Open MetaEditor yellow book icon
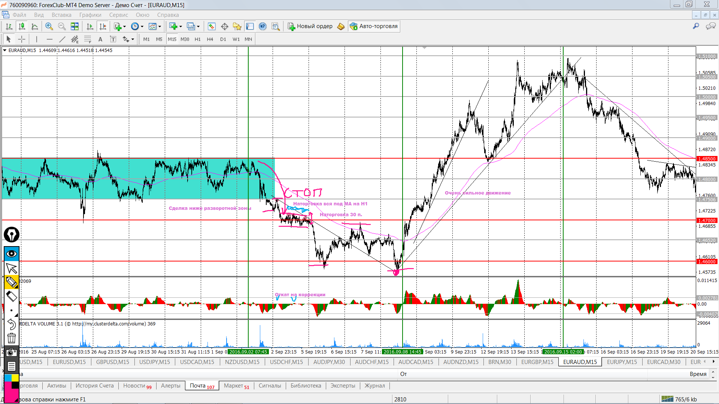Screen dimensions: 719x404 tap(341, 26)
